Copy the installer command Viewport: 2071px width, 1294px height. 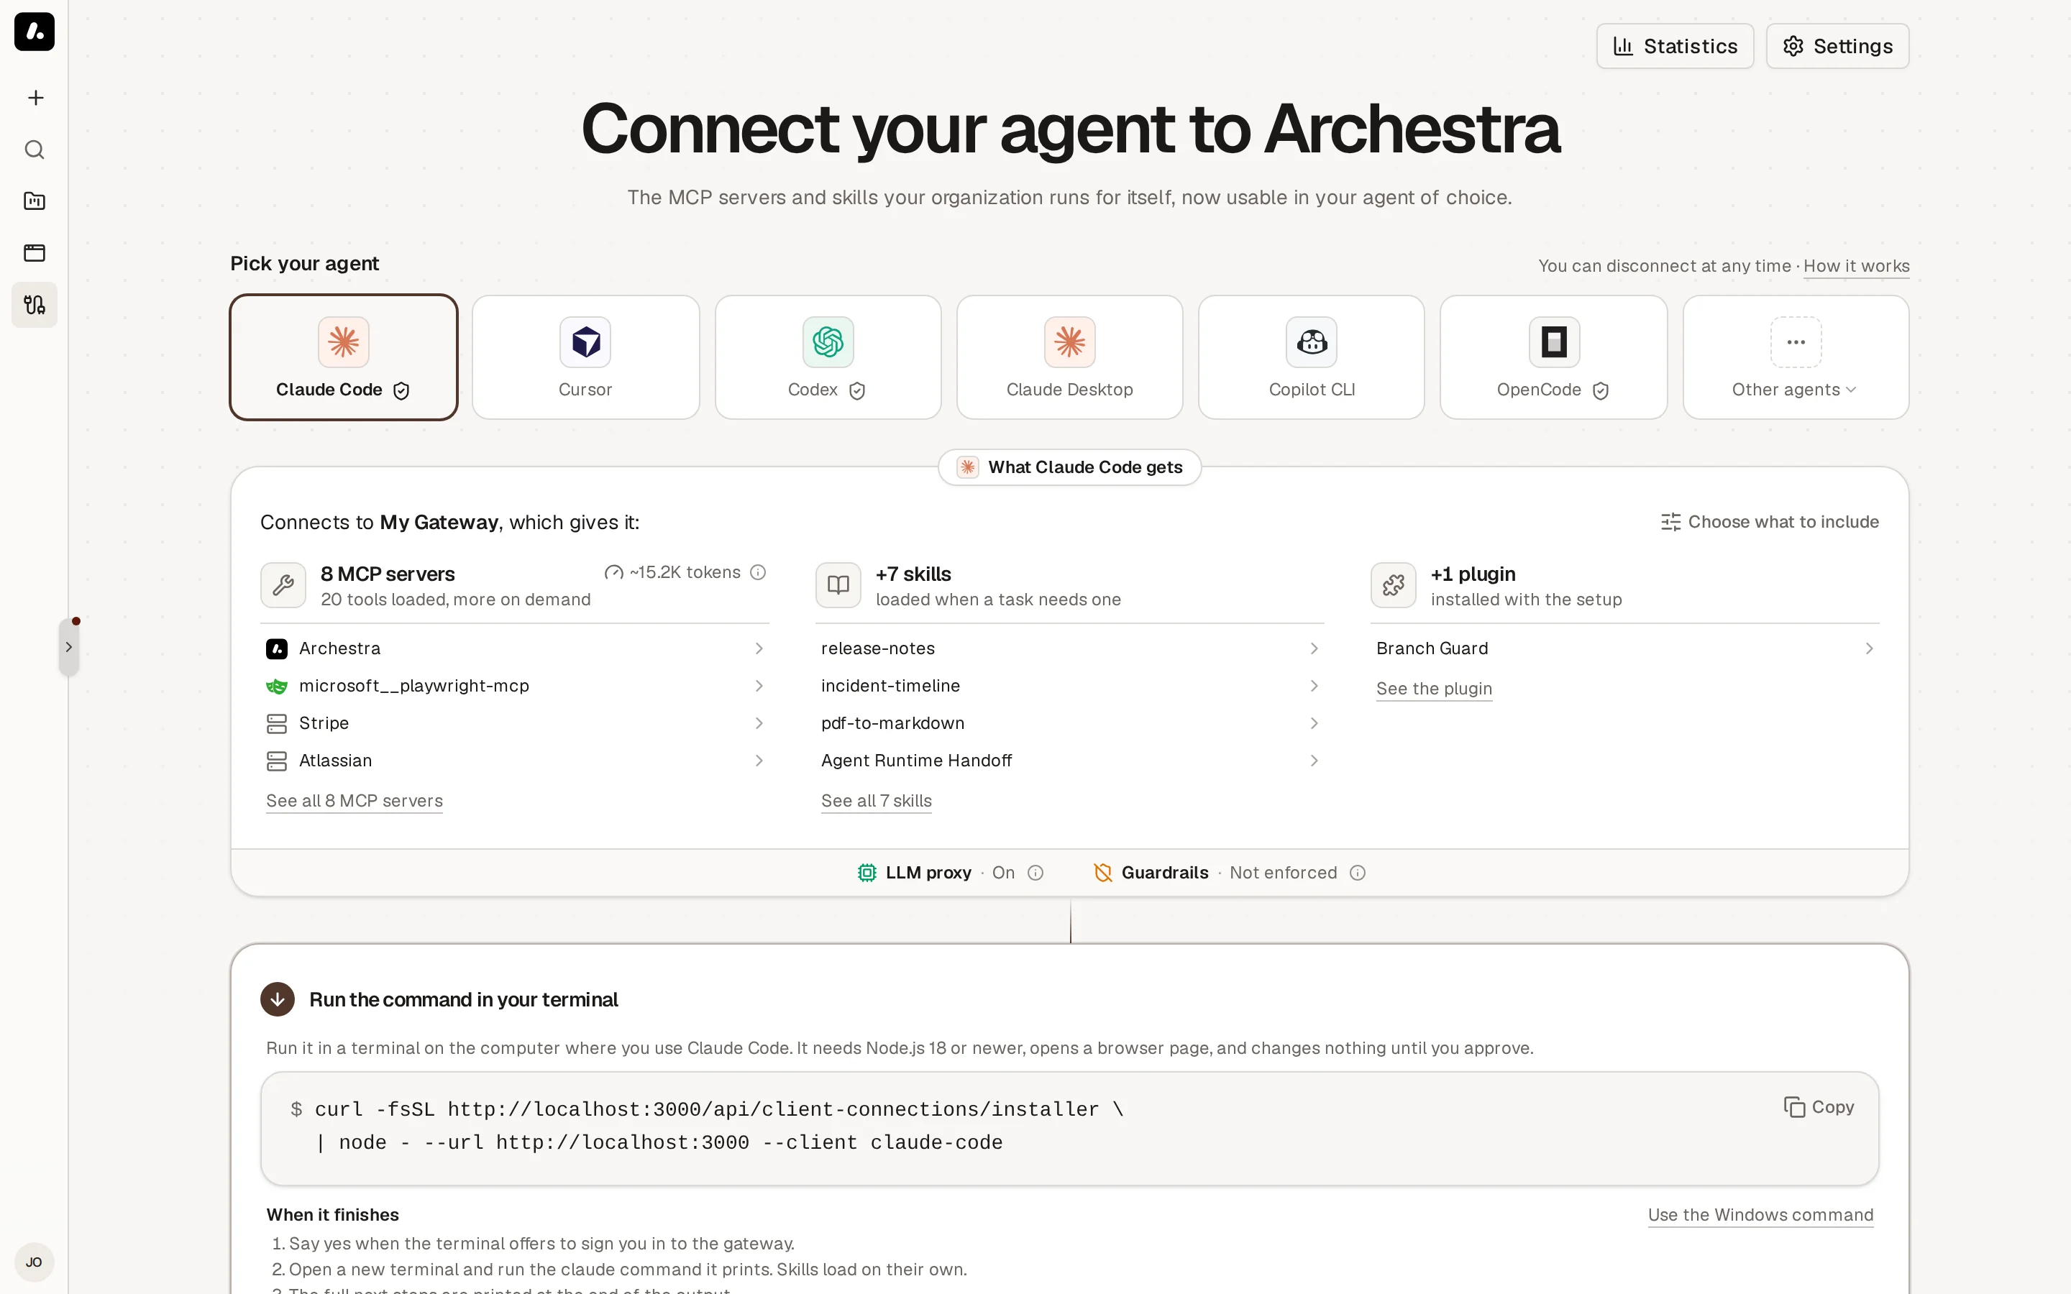[x=1819, y=1107]
